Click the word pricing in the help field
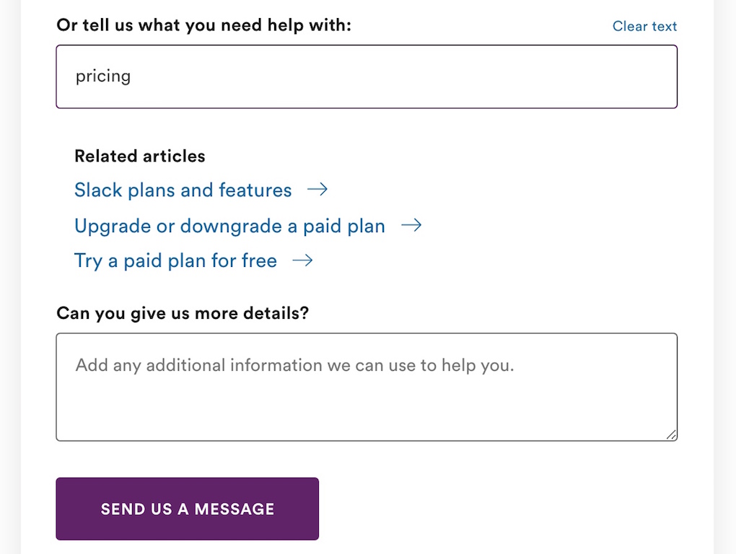736x554 pixels. pyautogui.click(x=103, y=76)
